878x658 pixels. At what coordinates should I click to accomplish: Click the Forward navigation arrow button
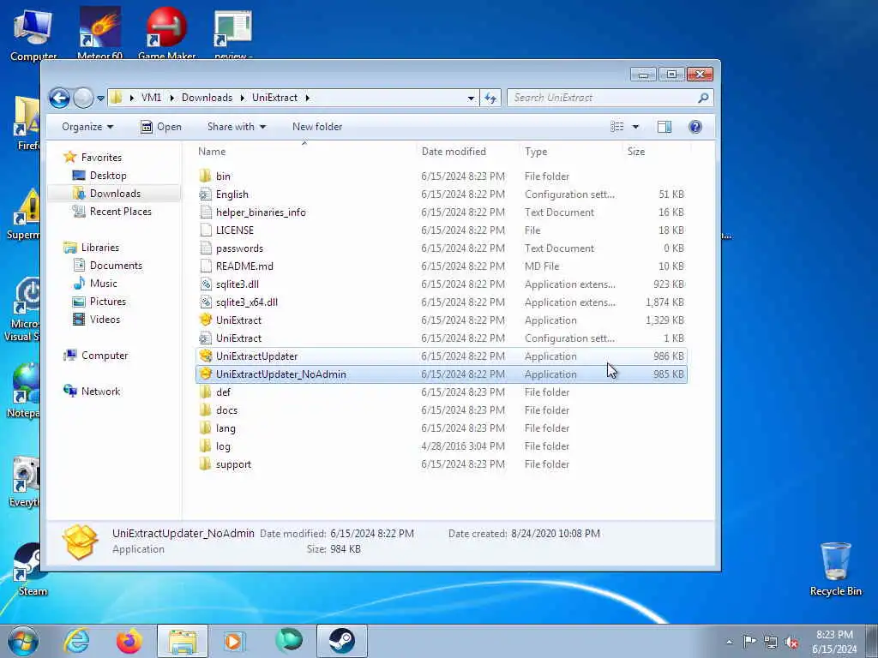(83, 98)
